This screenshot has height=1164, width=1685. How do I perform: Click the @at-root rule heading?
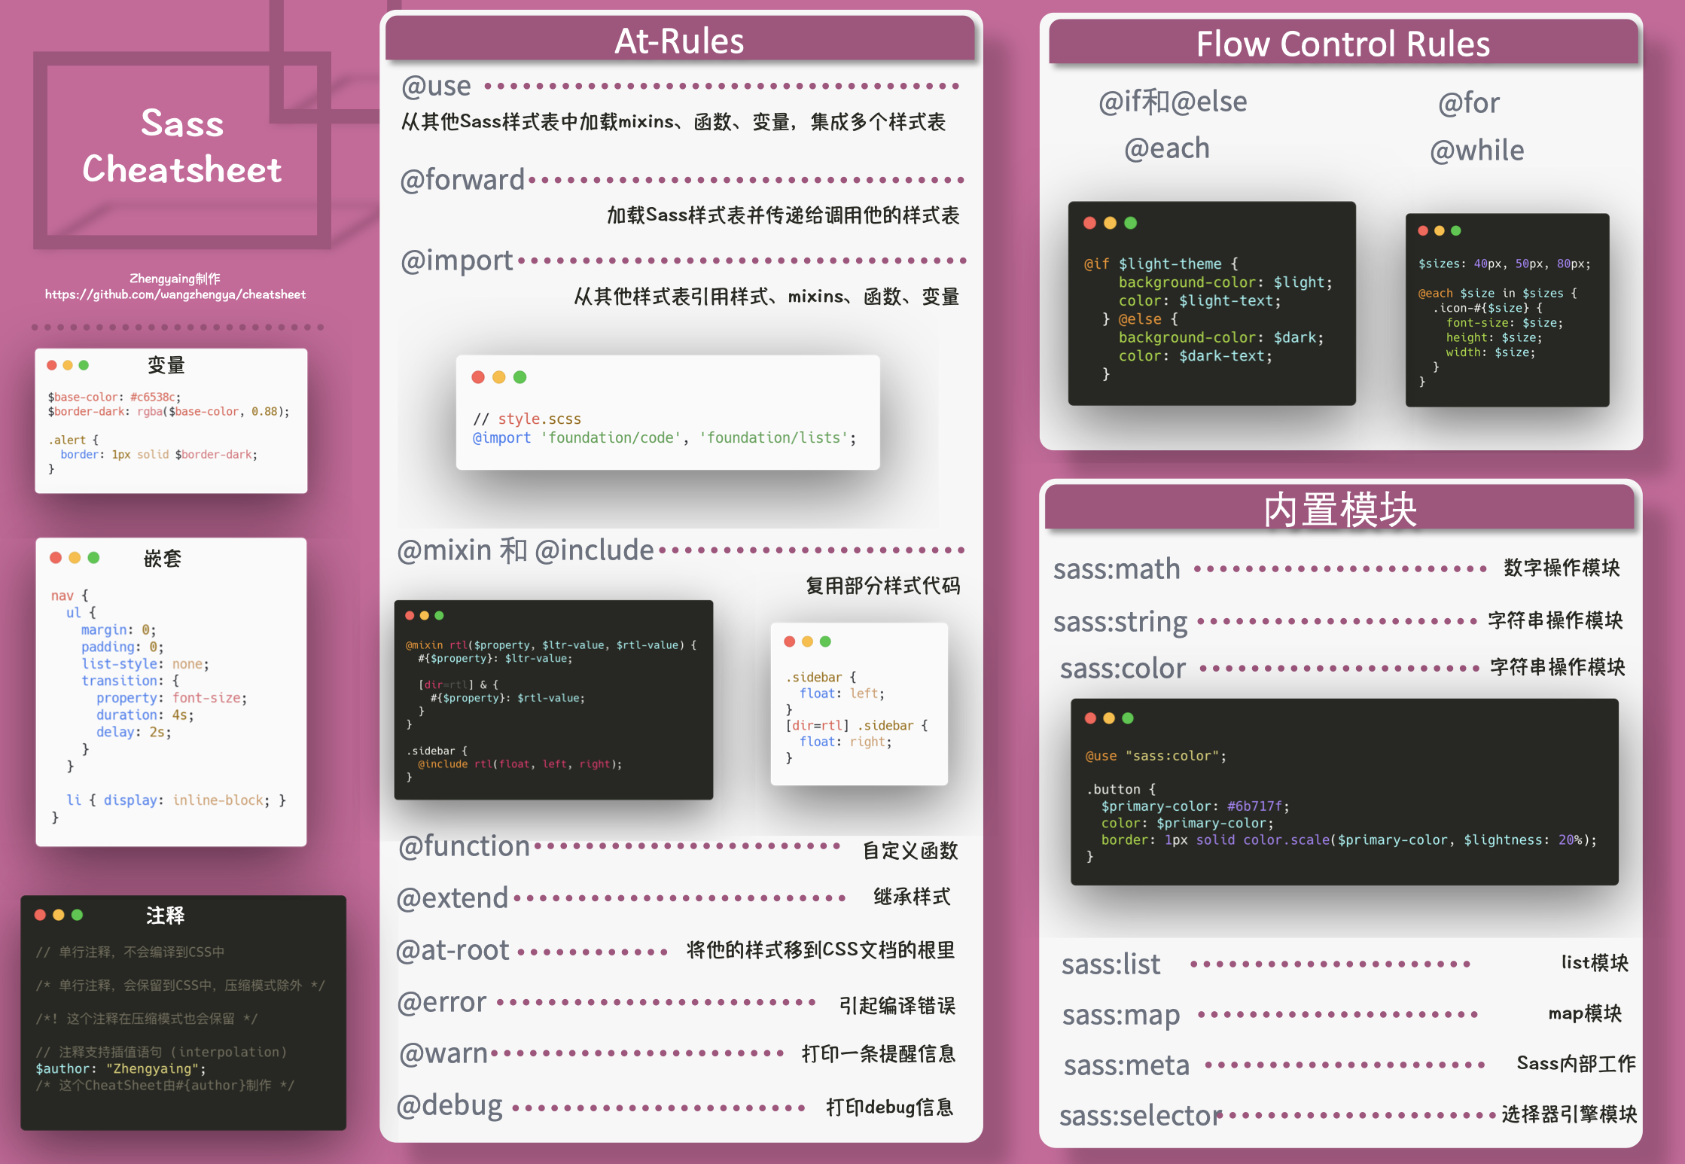[x=453, y=951]
